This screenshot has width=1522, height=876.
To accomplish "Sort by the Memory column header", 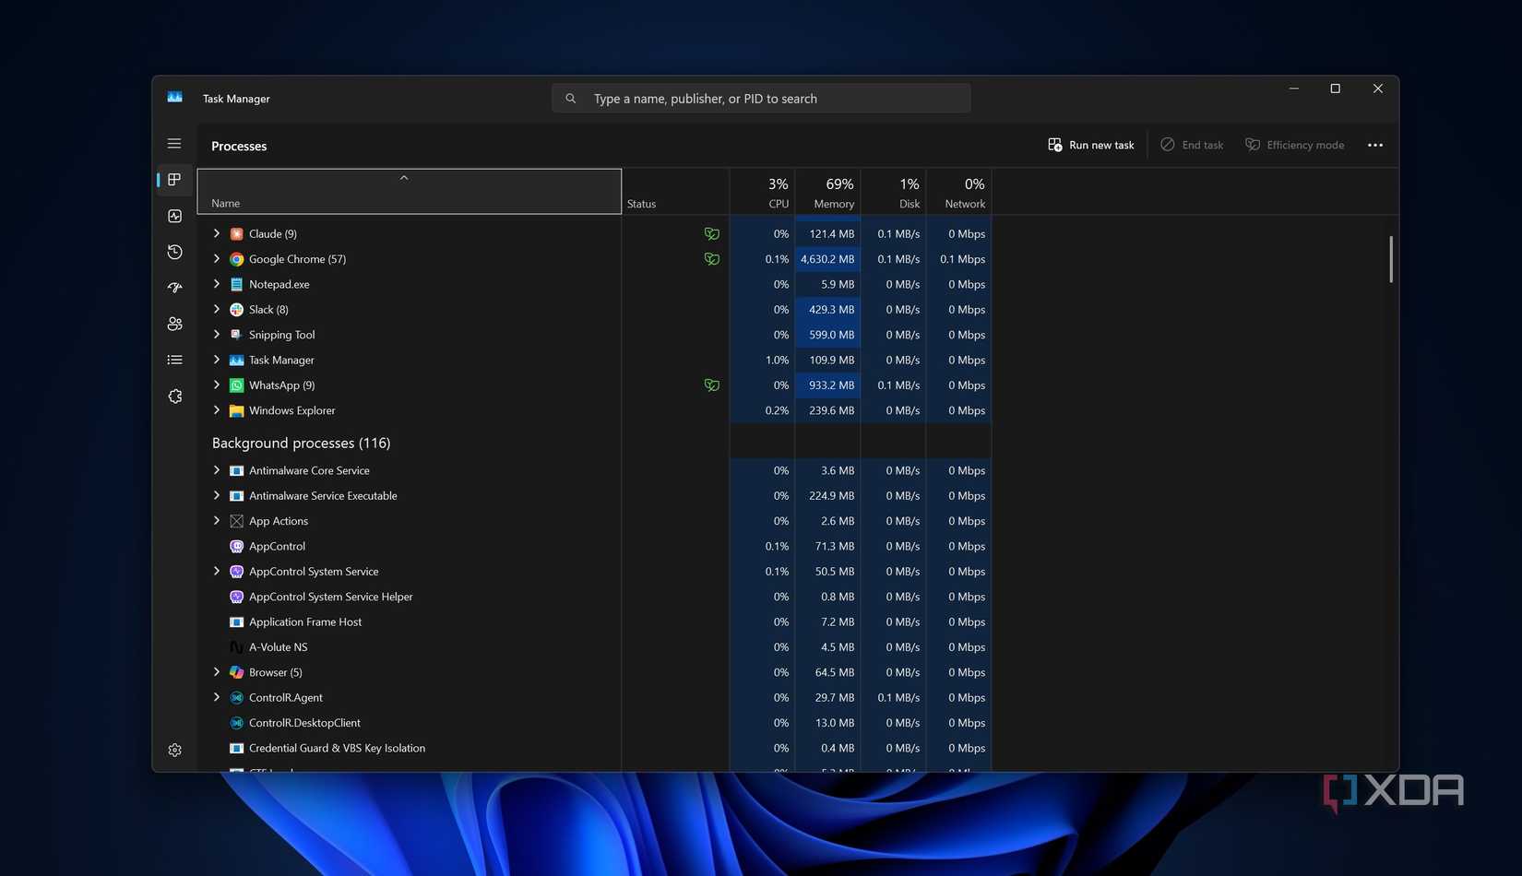I will (x=827, y=192).
